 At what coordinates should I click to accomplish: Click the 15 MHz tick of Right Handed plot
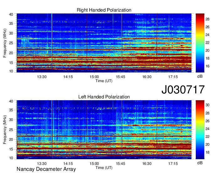pyautogui.click(x=11, y=63)
